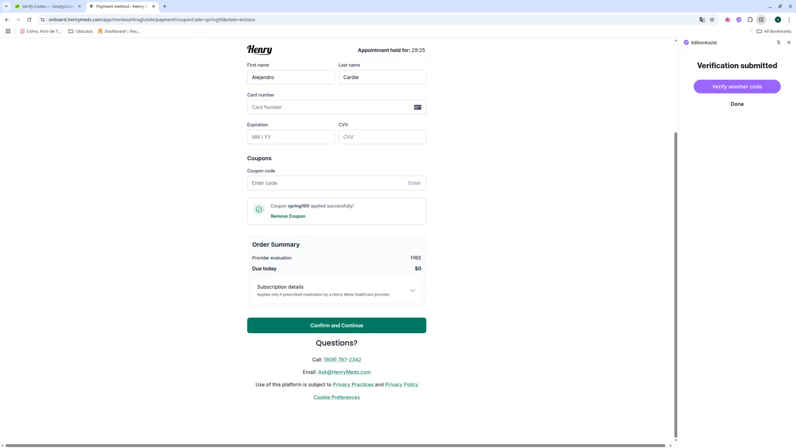
Task: Open the Ubicutus bookmarks folder
Action: pos(81,31)
